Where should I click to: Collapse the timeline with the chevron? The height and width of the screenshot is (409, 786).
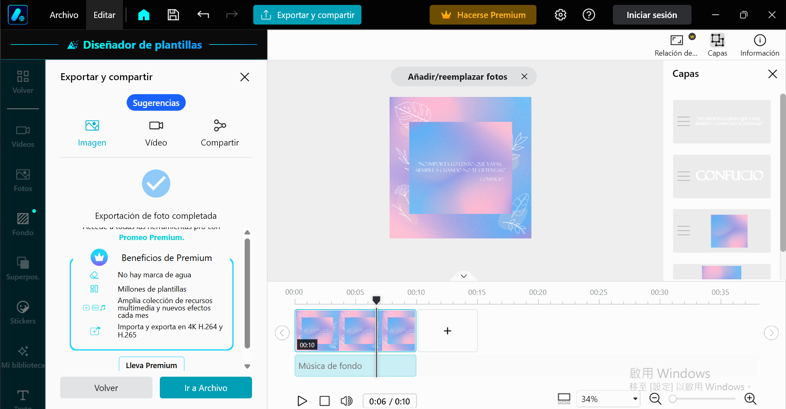463,276
